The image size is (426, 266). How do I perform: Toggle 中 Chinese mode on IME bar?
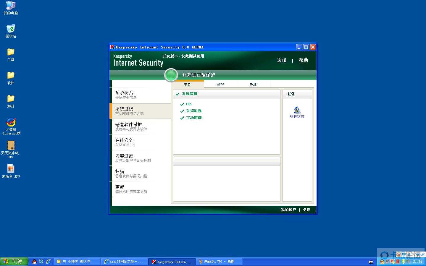pos(404,254)
